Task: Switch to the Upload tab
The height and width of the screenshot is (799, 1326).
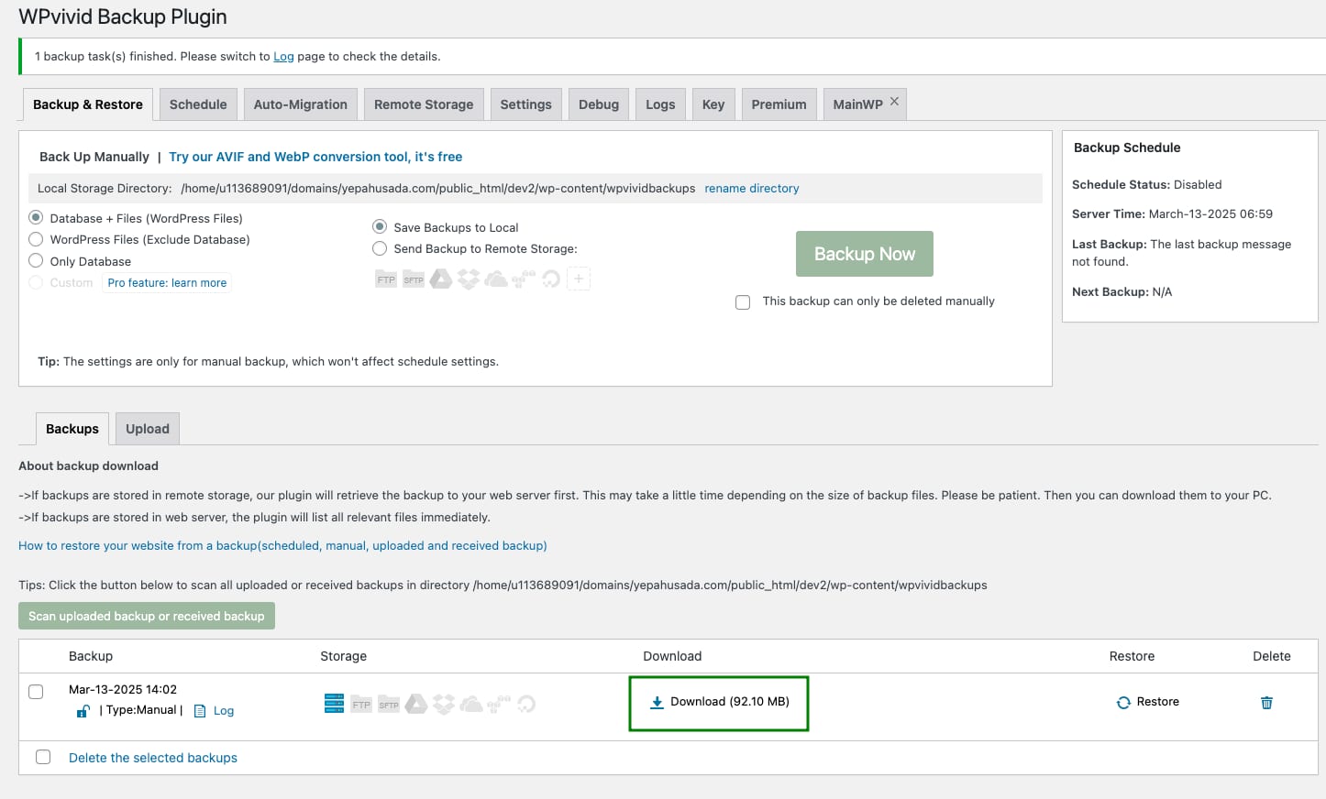Action: (148, 429)
